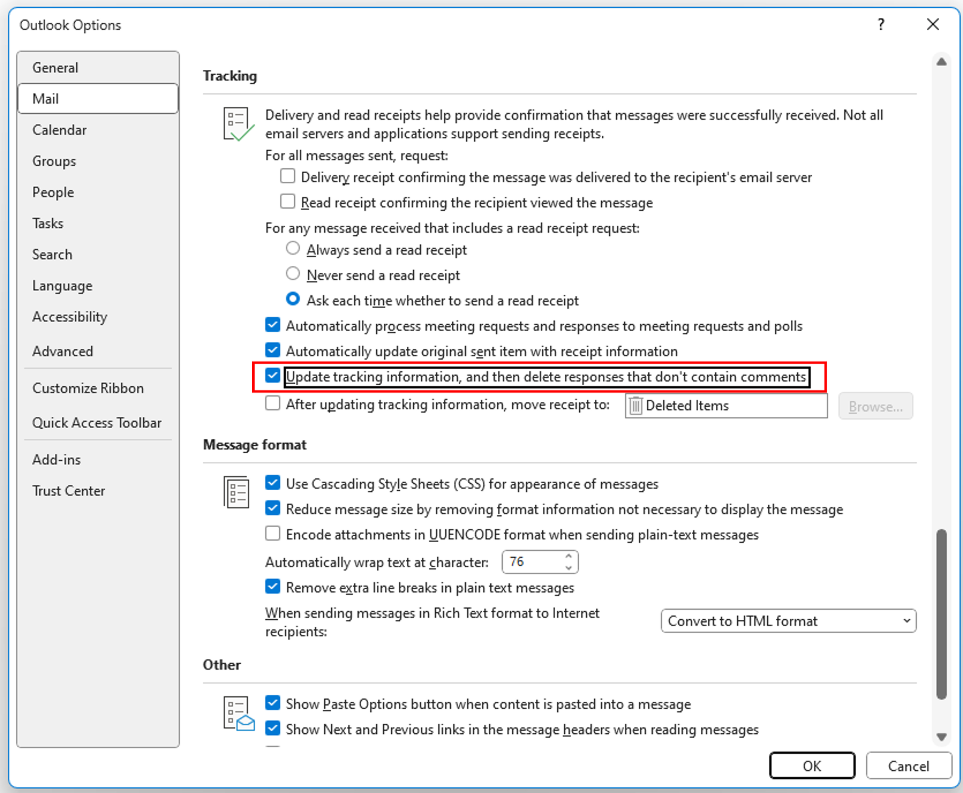Click the Cancel button

[x=908, y=766]
